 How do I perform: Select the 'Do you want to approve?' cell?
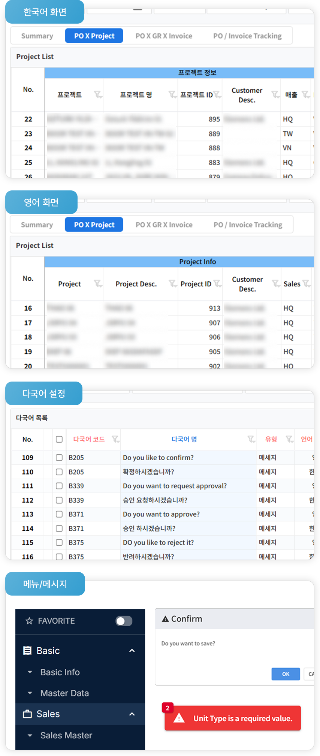pos(161,514)
